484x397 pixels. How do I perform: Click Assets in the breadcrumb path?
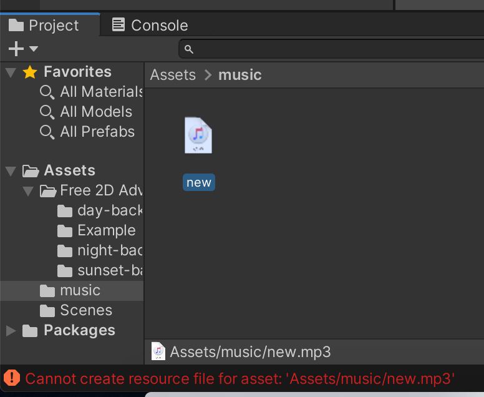(173, 75)
